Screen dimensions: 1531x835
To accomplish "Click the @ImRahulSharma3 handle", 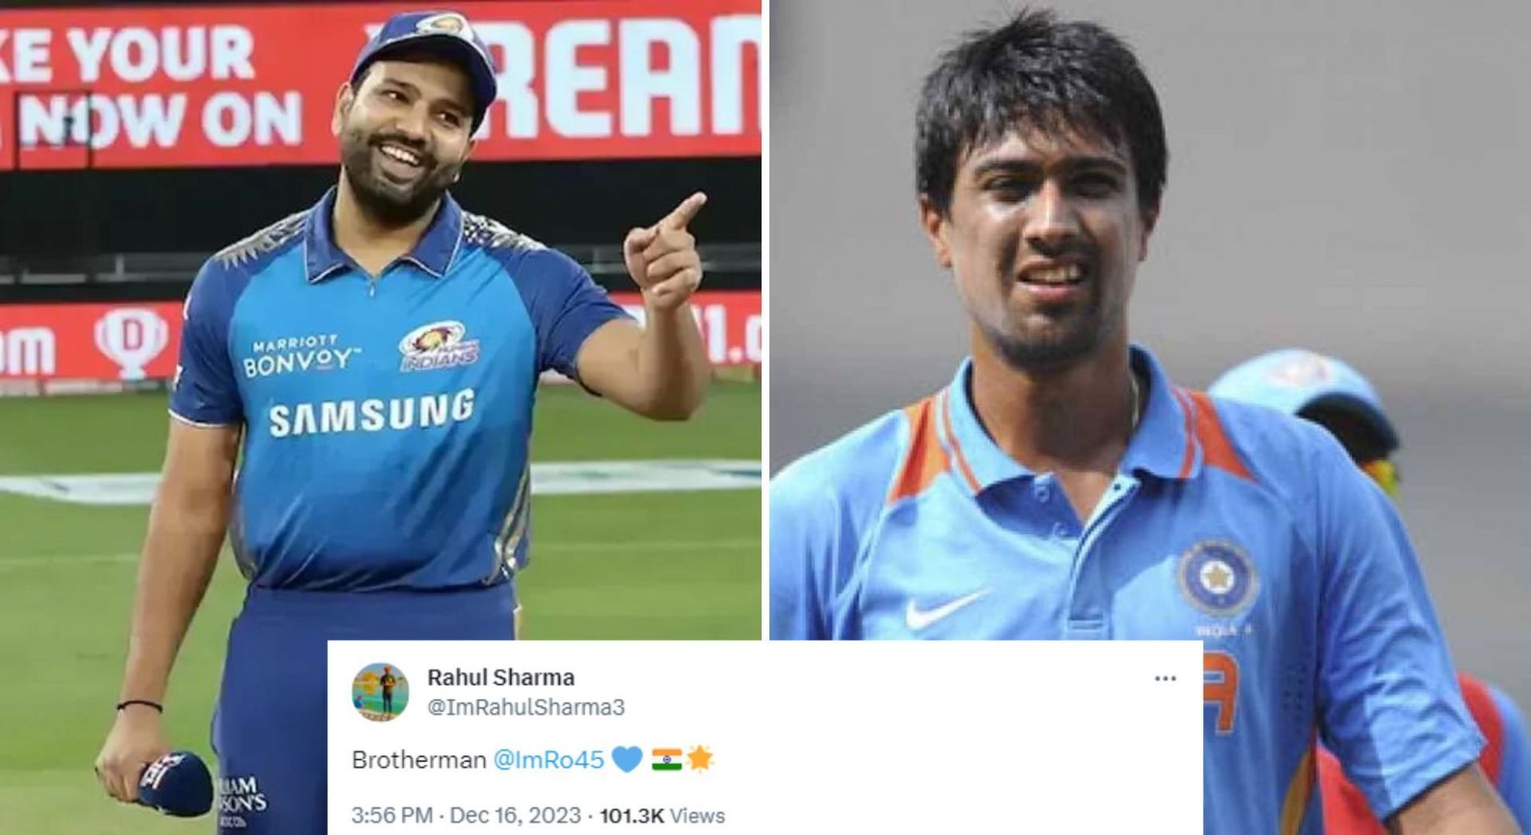I will click(x=526, y=707).
